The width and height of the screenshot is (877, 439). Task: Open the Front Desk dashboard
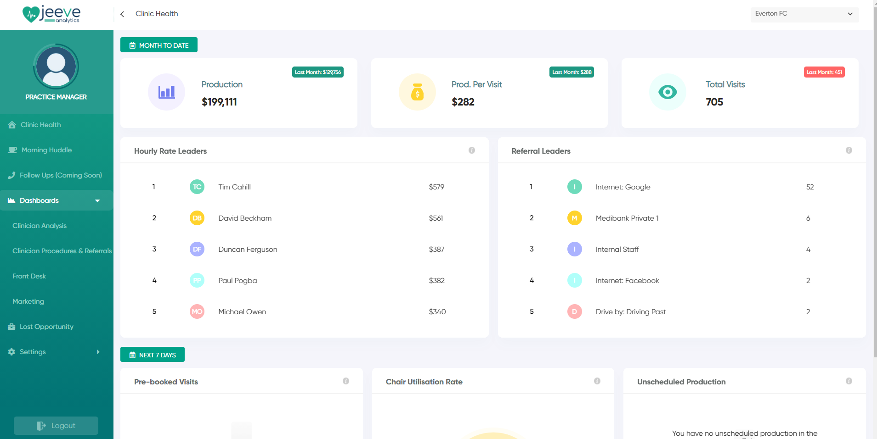[29, 276]
